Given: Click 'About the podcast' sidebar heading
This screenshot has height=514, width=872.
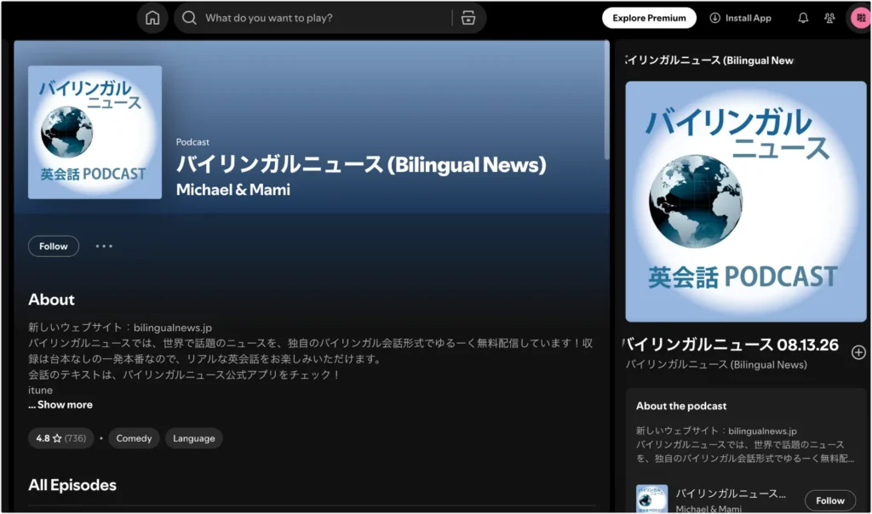Looking at the screenshot, I should click(x=681, y=406).
